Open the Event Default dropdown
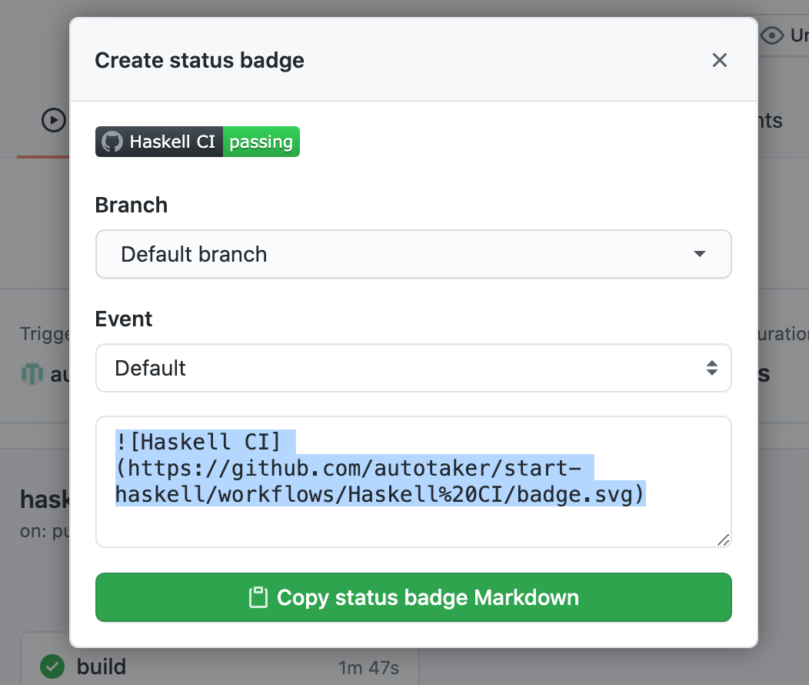This screenshot has height=685, width=809. tap(413, 368)
